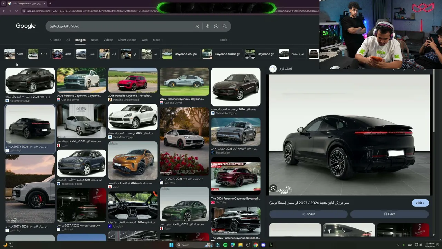Image resolution: width=442 pixels, height=249 pixels.
Task: Filter by the لون chip
Action: (108, 54)
